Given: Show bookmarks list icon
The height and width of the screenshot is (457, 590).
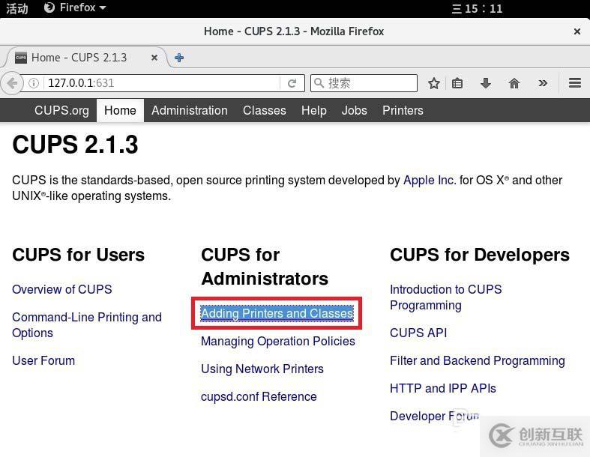Looking at the screenshot, I should pyautogui.click(x=457, y=83).
